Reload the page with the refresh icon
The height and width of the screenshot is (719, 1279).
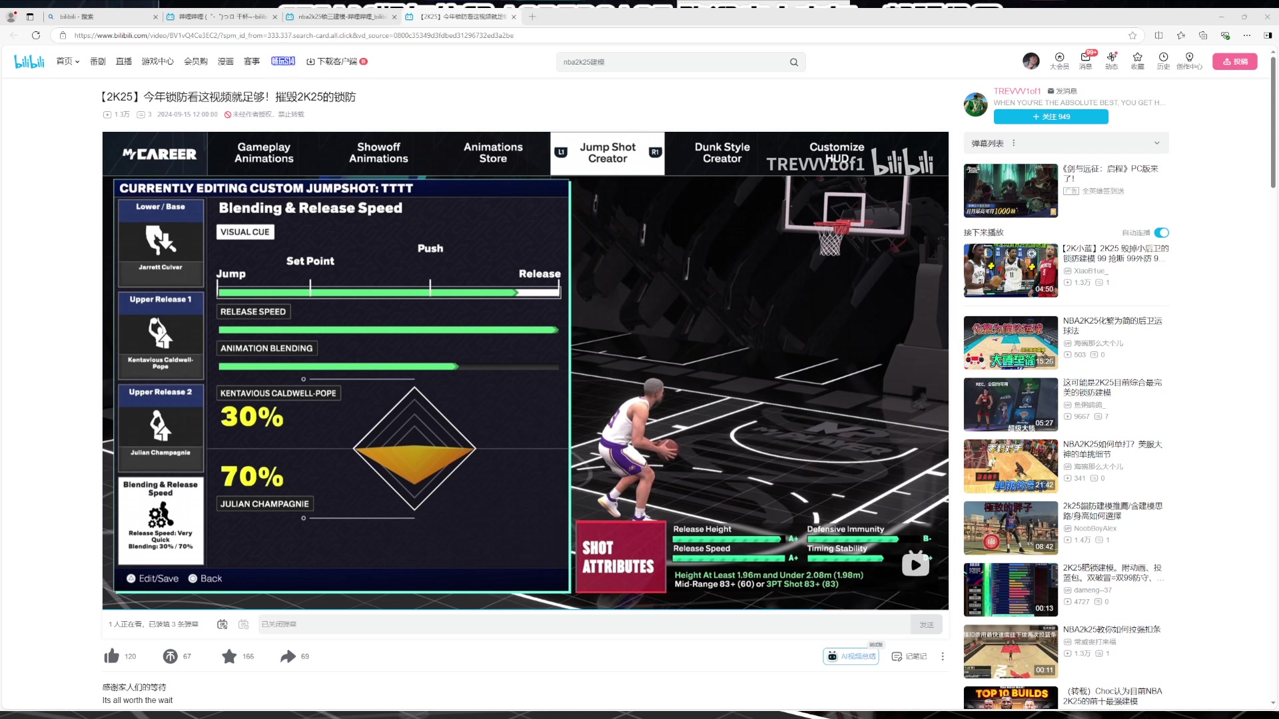pyautogui.click(x=36, y=35)
